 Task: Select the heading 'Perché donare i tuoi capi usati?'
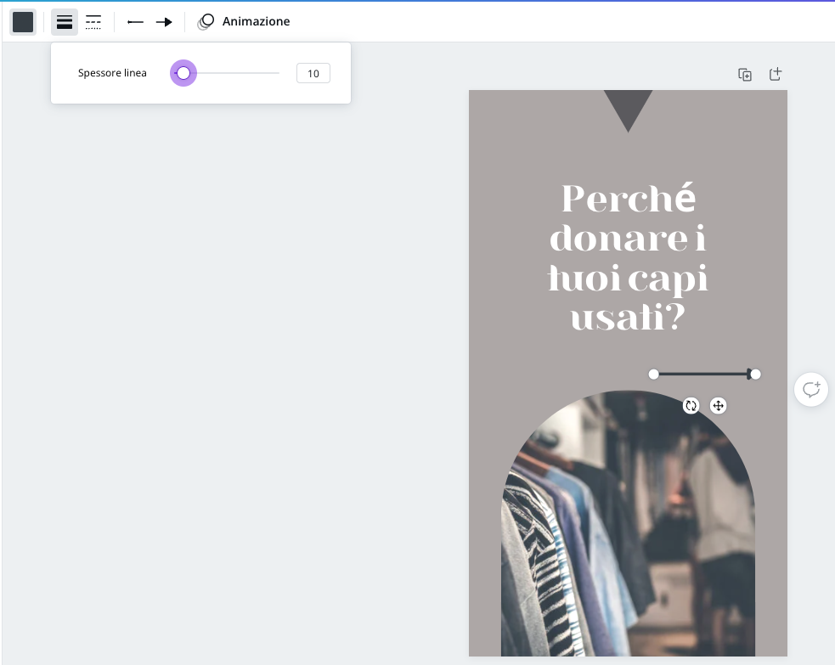[x=628, y=257]
